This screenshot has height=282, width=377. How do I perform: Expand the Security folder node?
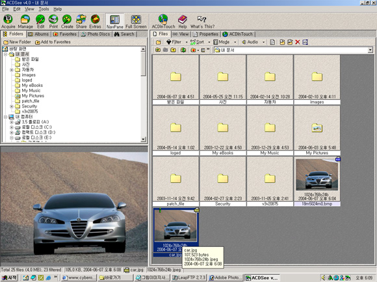click(12, 106)
